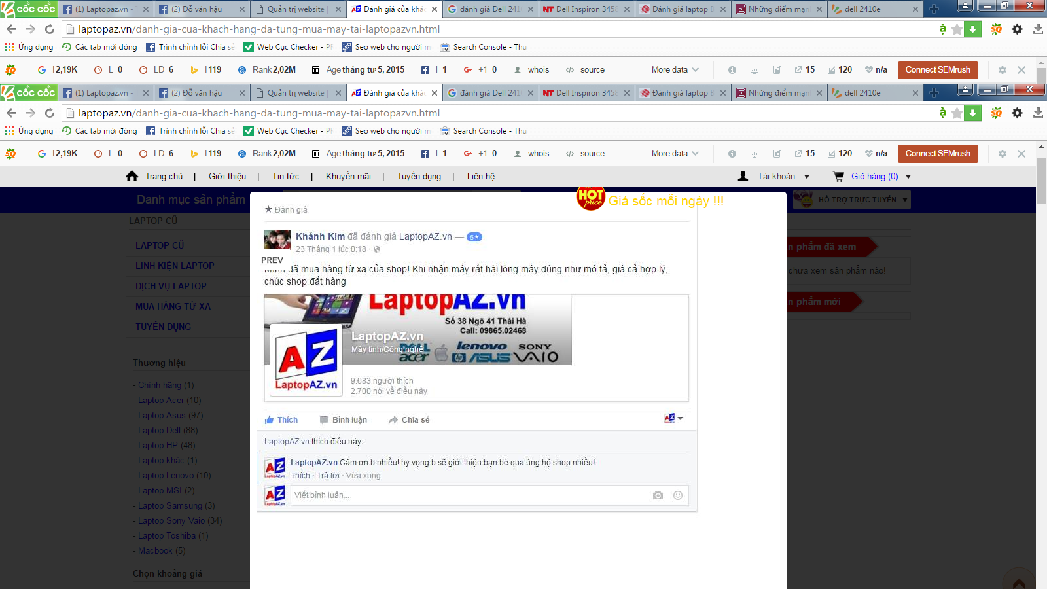Click the Cốc Cốc logo at the topmost tab strip
The image size is (1047, 589).
coord(29,9)
